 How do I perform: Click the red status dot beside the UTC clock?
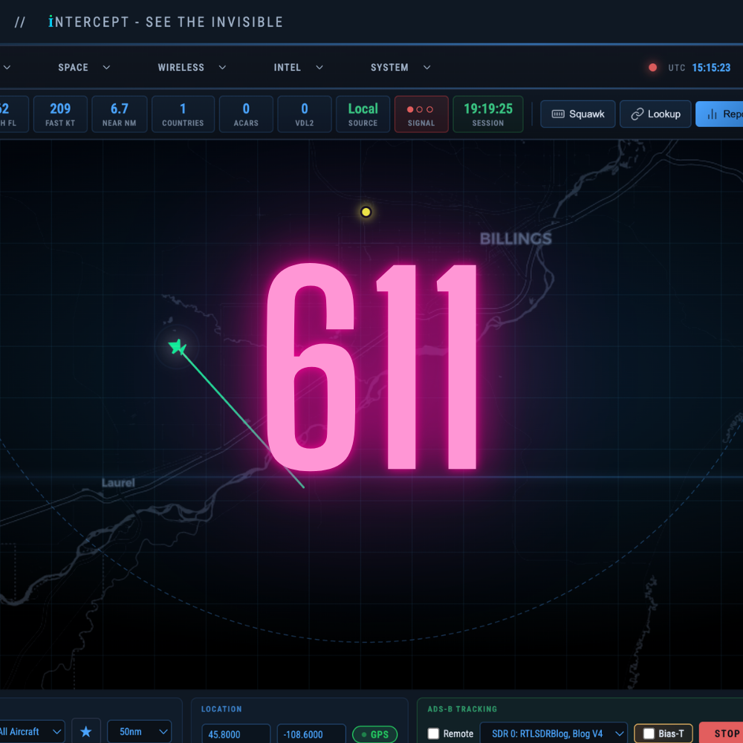pyautogui.click(x=652, y=67)
